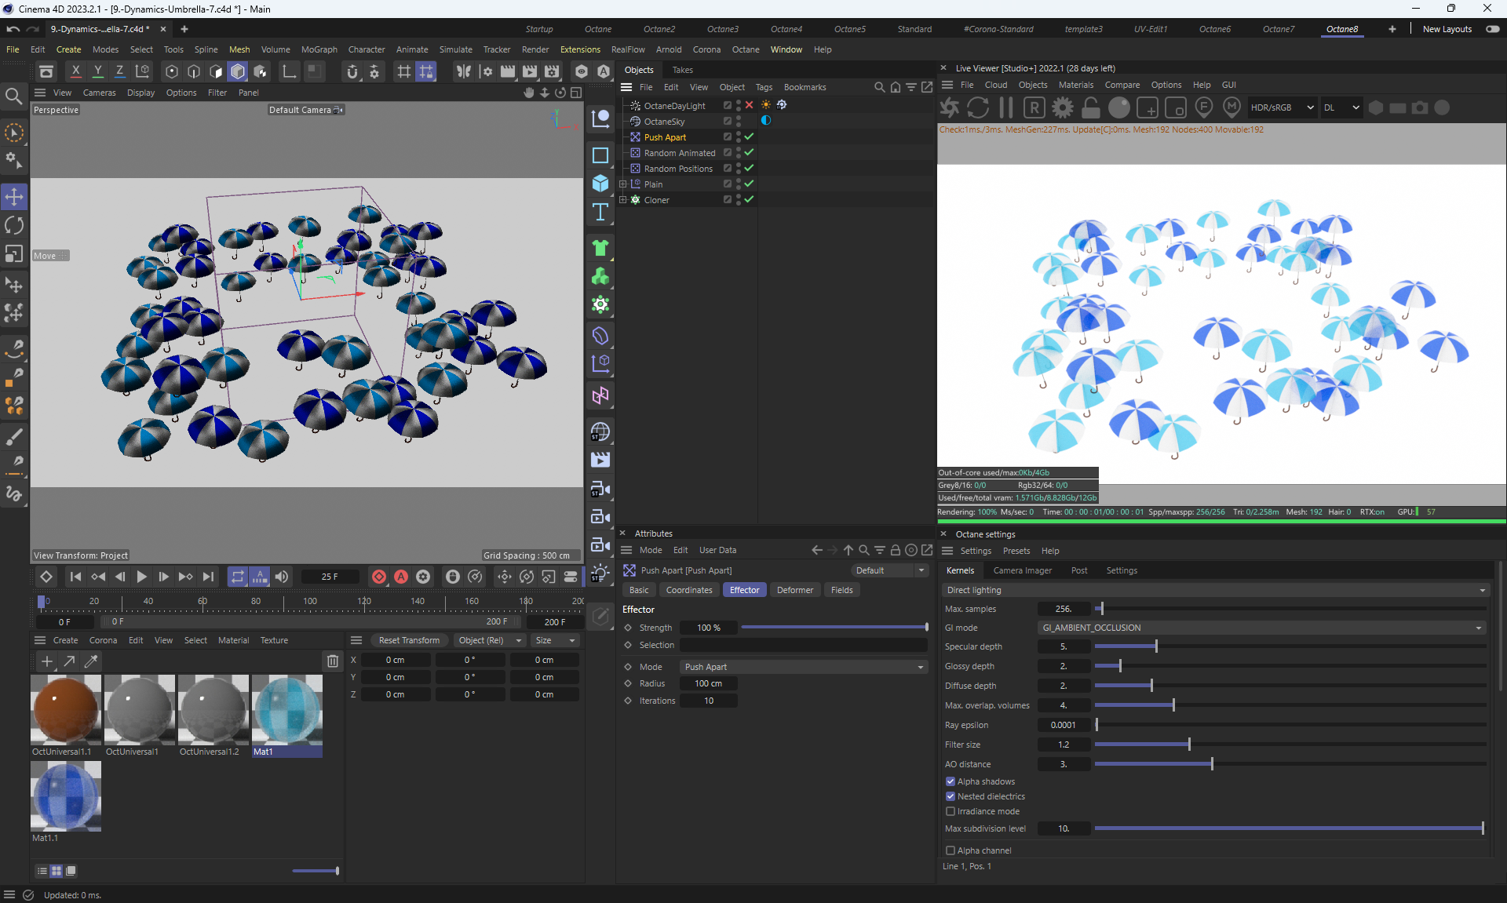Select the Move tool in left toolbar

coord(14,196)
